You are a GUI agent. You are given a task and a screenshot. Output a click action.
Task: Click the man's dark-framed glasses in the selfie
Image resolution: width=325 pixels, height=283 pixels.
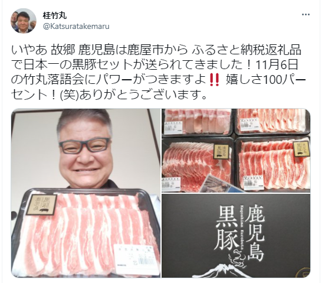(84, 146)
